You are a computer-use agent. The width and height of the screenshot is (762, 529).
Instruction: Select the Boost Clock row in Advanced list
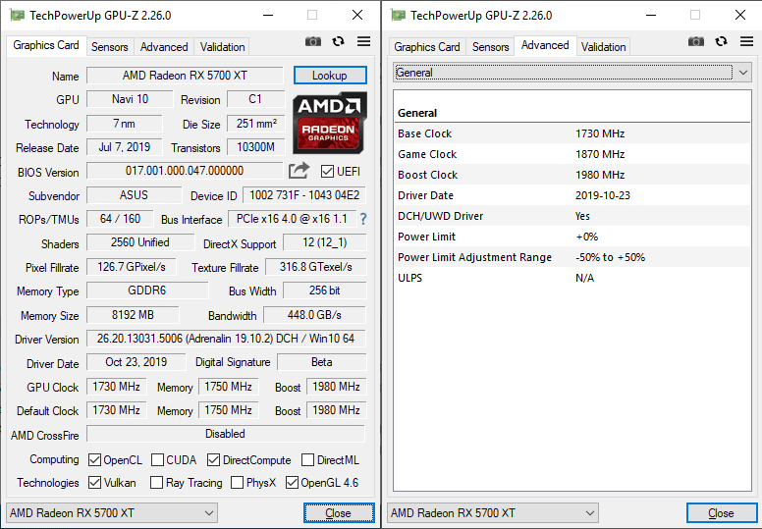(x=572, y=175)
